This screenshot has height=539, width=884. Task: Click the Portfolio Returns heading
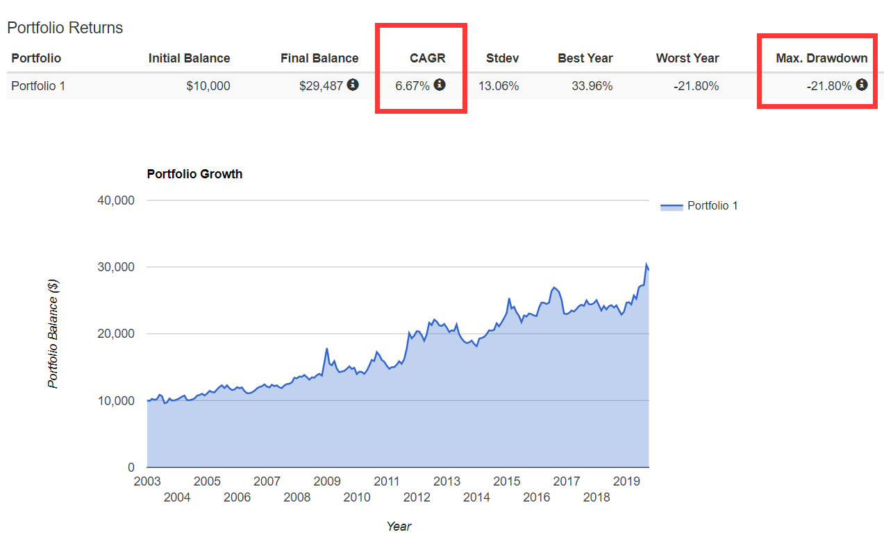tap(65, 28)
